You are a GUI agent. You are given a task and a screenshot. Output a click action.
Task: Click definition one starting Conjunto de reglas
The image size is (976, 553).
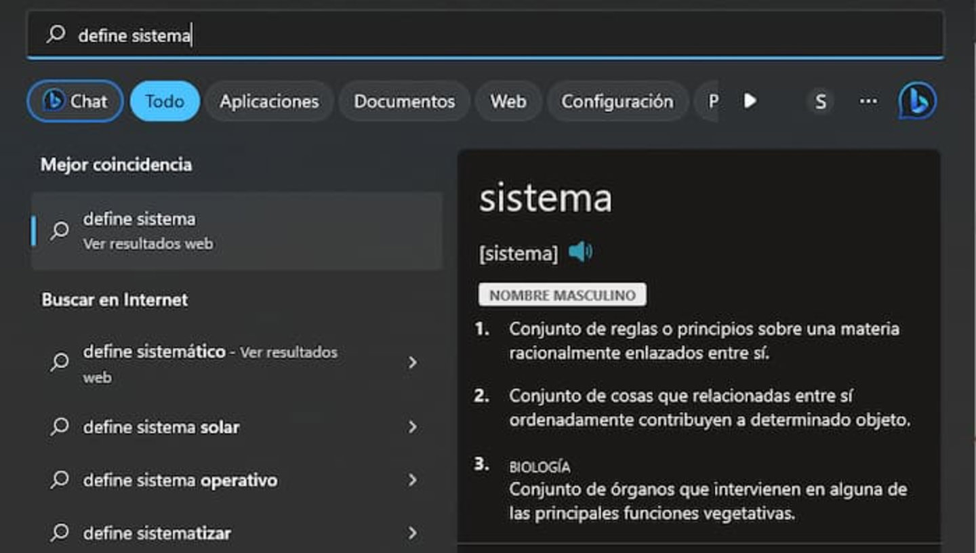click(704, 341)
